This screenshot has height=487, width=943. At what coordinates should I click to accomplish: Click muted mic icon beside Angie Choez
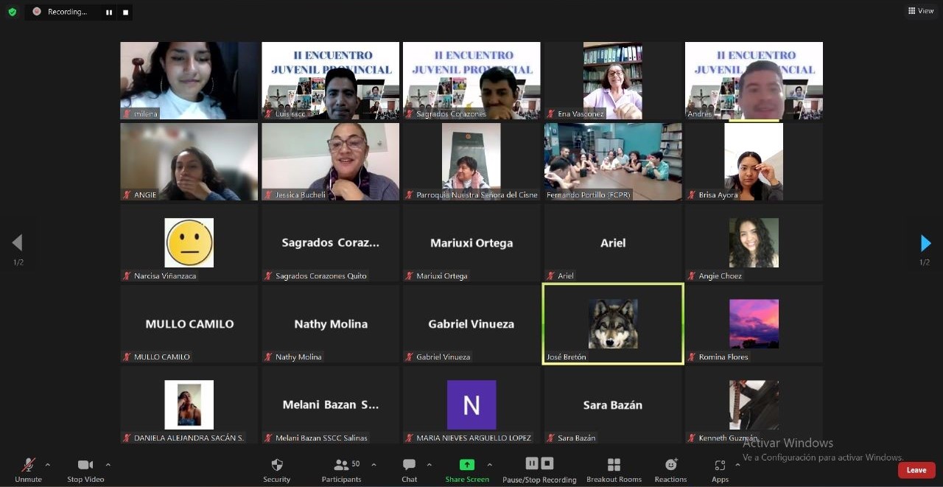(x=692, y=276)
